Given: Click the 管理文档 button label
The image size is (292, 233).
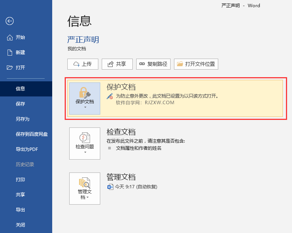Looking at the screenshot, I should point(85,194).
